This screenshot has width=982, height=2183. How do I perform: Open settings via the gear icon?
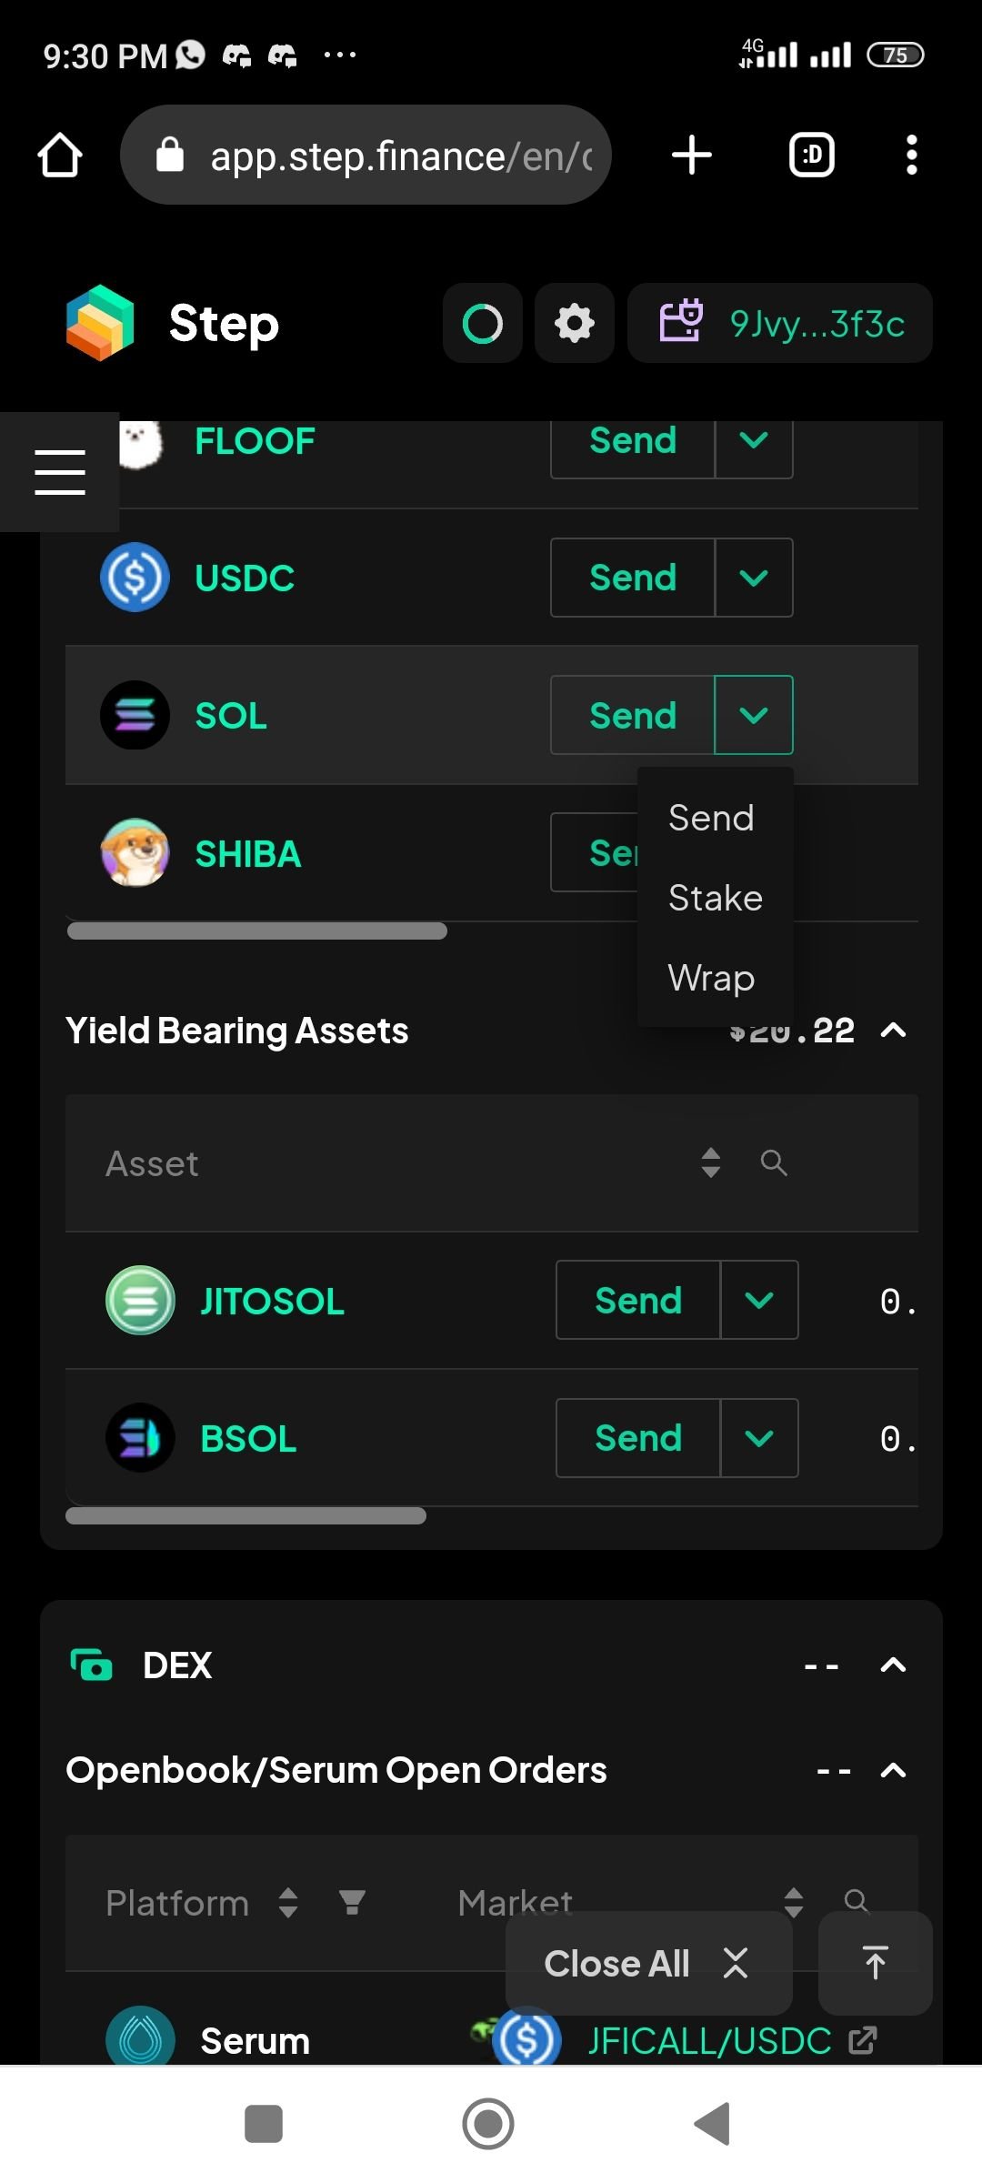pos(574,323)
